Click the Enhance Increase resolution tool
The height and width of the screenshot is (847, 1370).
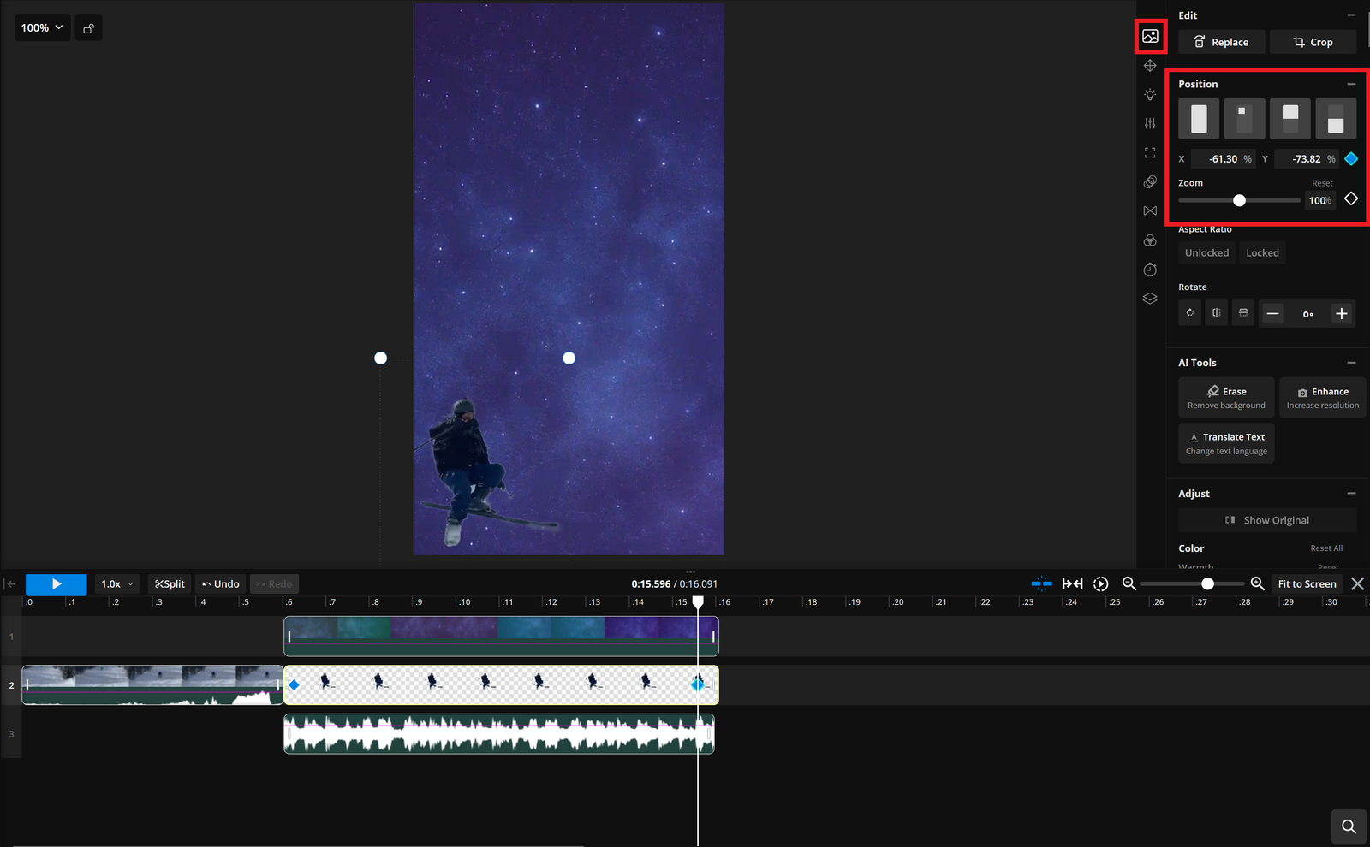coord(1322,397)
